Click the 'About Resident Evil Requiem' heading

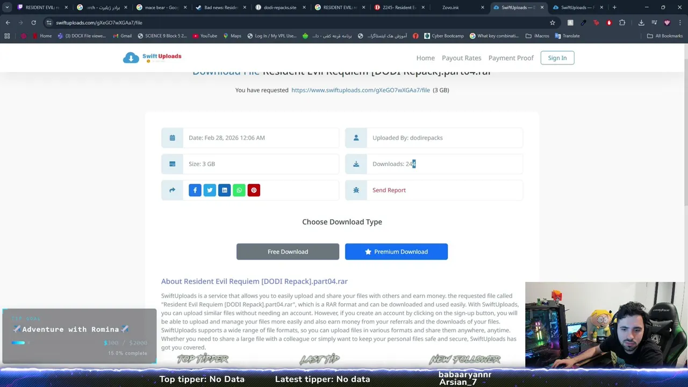point(254,281)
